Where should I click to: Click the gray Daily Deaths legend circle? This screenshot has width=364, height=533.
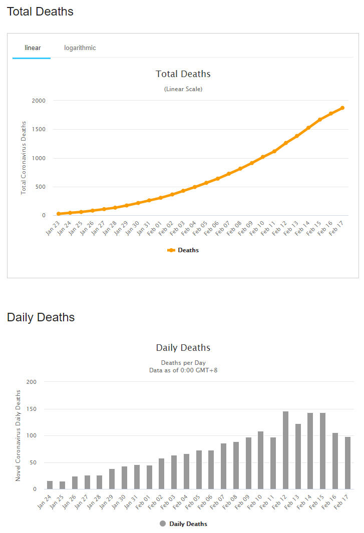163,523
